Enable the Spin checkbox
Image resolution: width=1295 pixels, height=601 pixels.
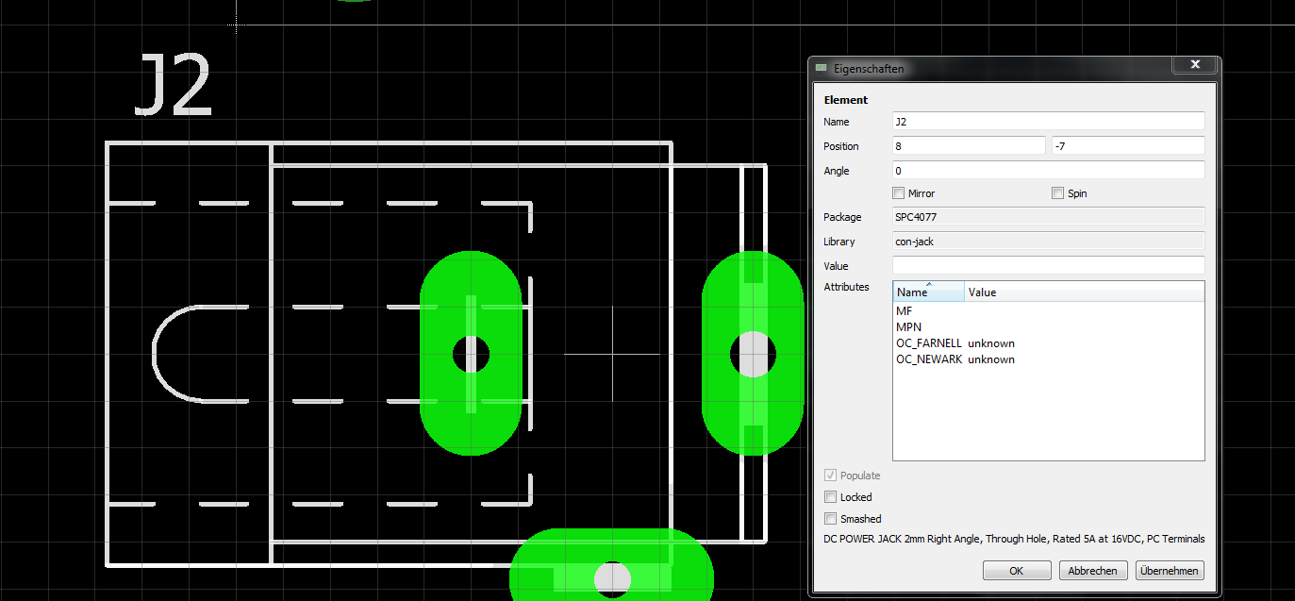point(1058,193)
